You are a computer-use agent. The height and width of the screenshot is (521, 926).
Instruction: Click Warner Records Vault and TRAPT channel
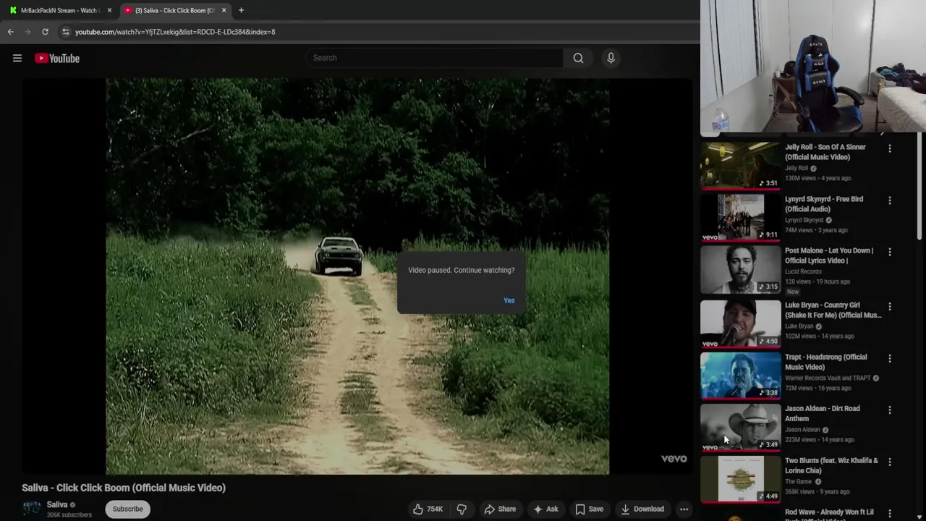[x=828, y=378]
